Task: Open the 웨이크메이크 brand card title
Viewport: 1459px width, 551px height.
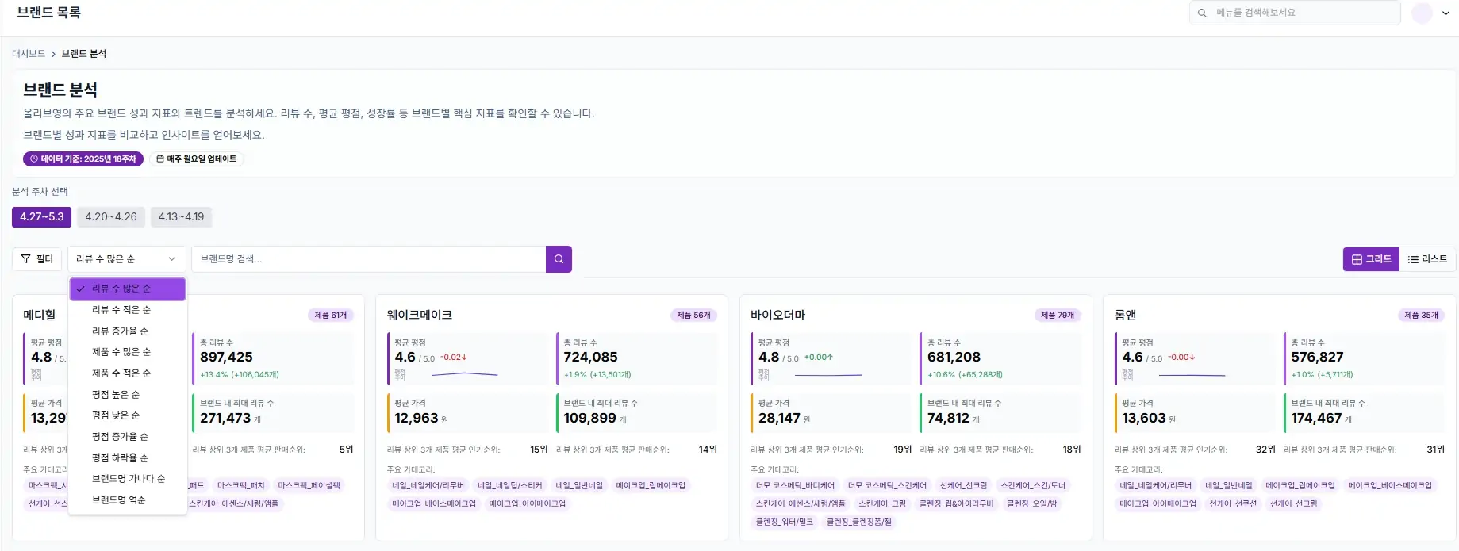Action: (x=419, y=315)
